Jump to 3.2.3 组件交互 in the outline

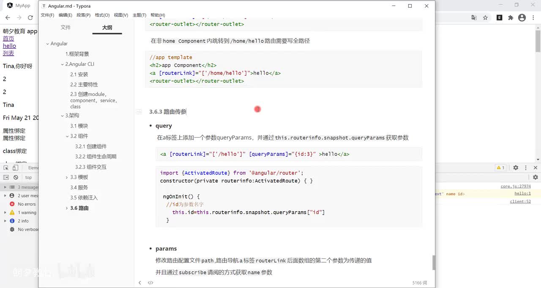pyautogui.click(x=91, y=167)
